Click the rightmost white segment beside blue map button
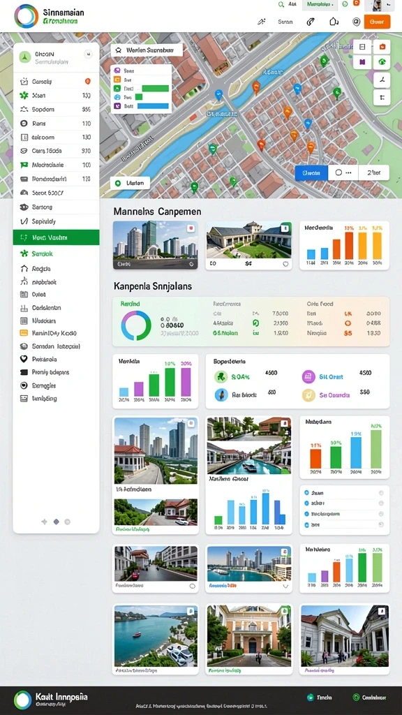 pyautogui.click(x=374, y=173)
